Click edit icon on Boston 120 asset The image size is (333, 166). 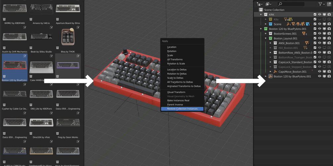pyautogui.click(x=25, y=56)
